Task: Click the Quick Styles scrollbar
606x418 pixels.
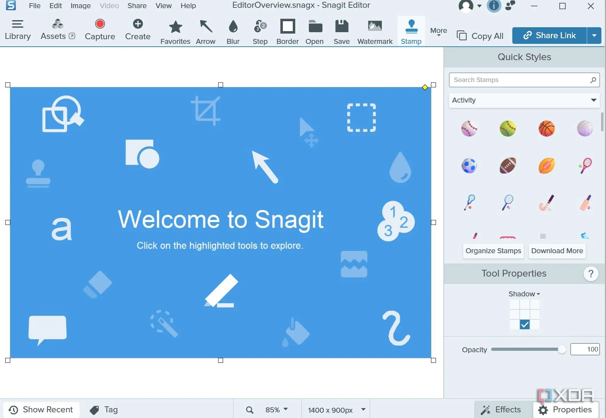Action: tap(602, 122)
